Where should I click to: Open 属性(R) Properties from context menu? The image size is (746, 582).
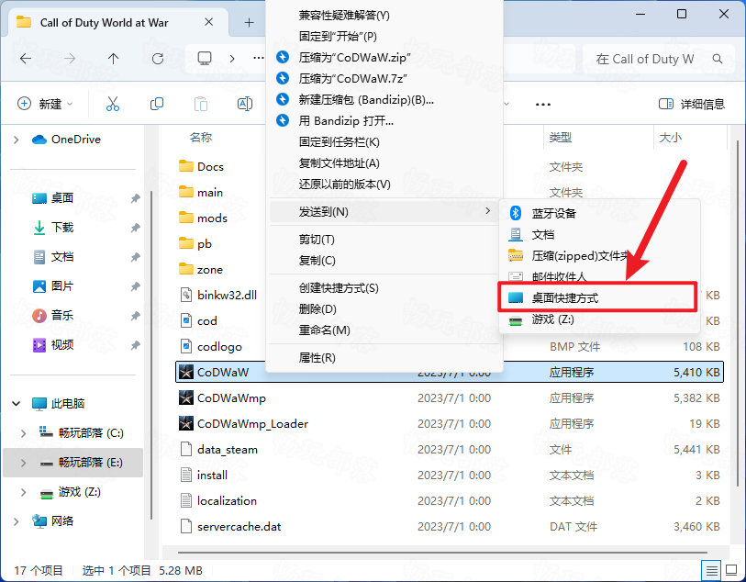pos(384,358)
